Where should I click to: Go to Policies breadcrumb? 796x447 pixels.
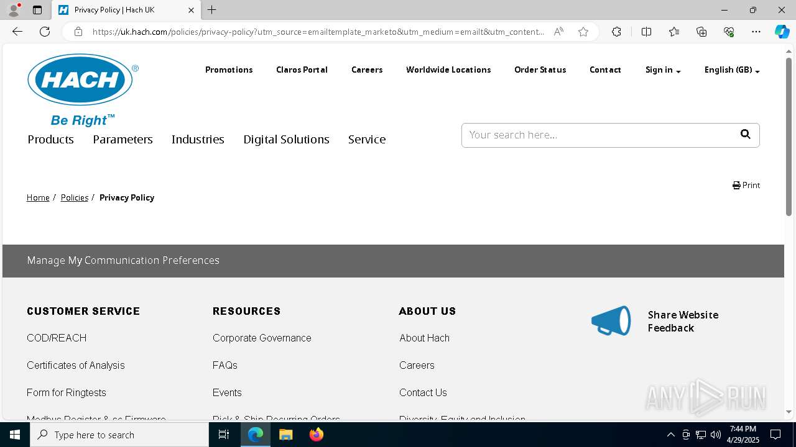75,197
